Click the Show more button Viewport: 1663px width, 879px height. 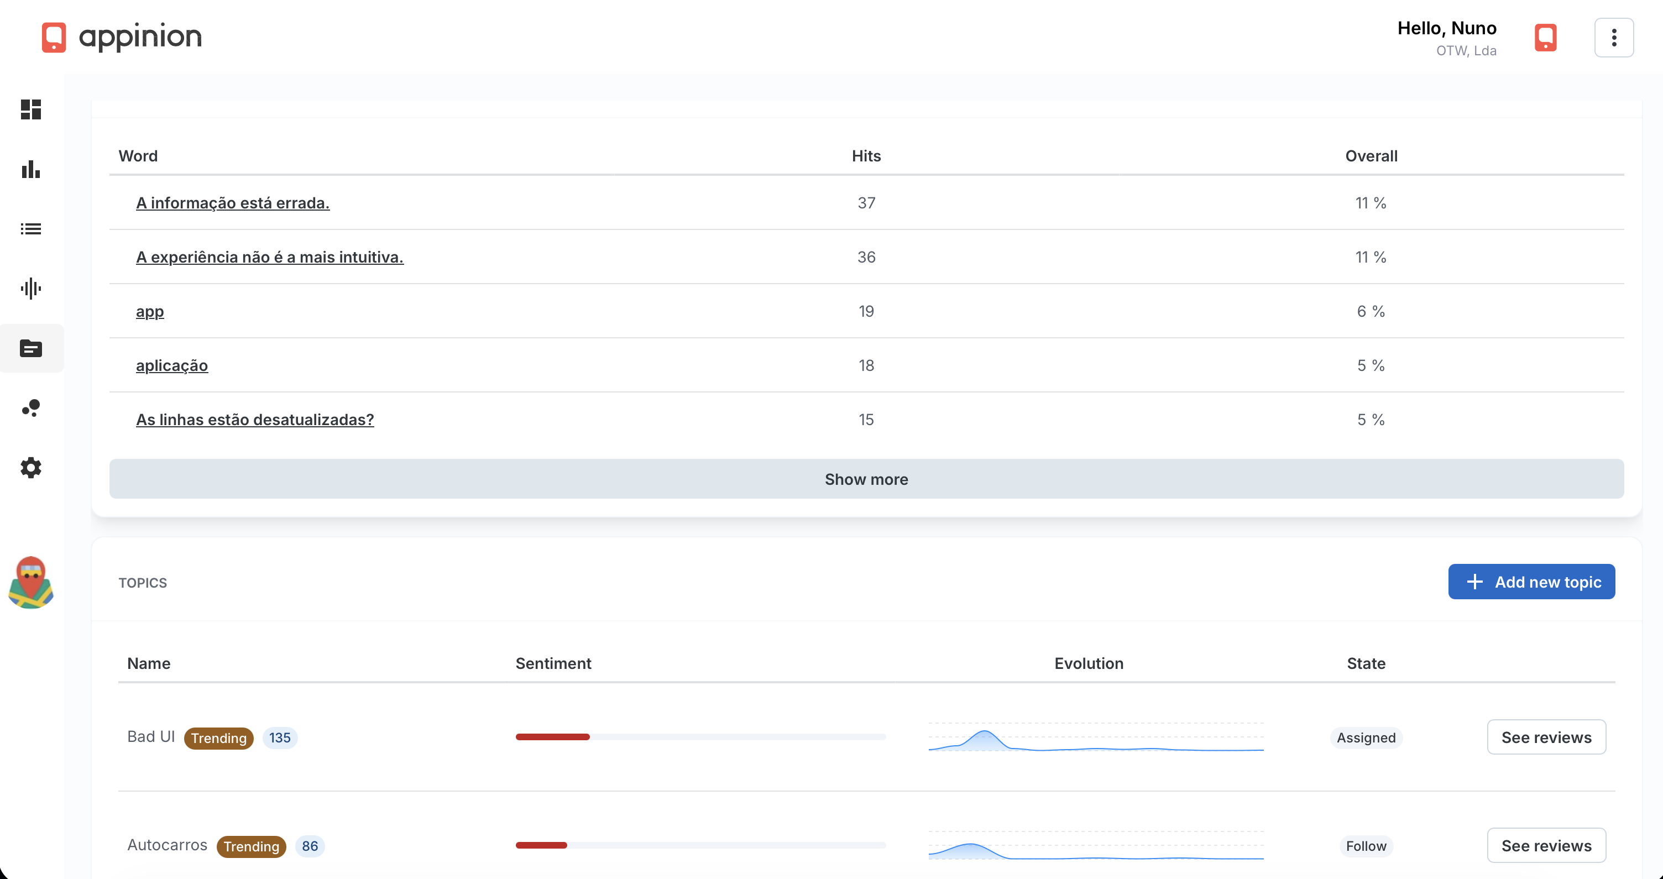point(866,479)
